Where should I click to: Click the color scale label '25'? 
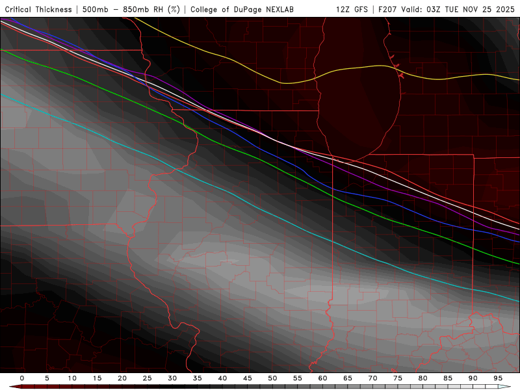click(x=148, y=378)
